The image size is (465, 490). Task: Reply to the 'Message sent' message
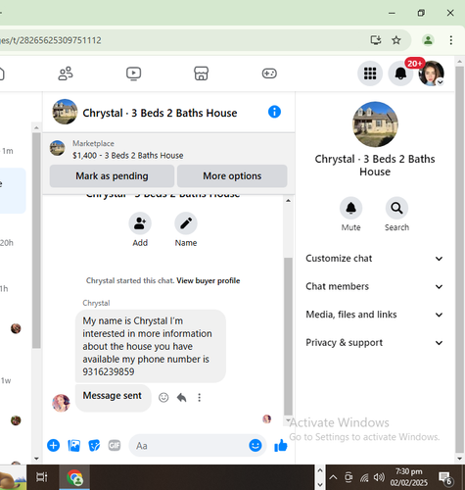(x=181, y=397)
